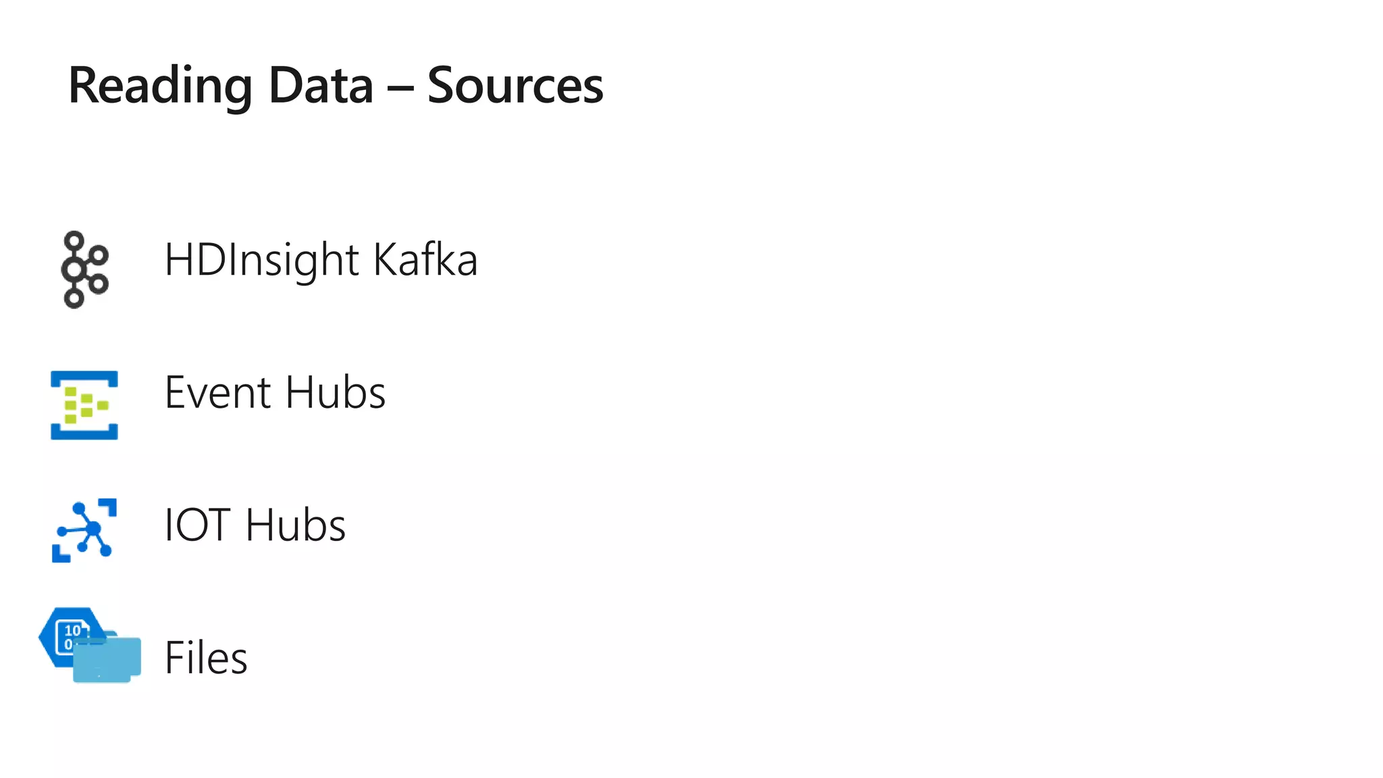Click the word Sources in the title
Image resolution: width=1383 pixels, height=778 pixels.
pos(515,86)
